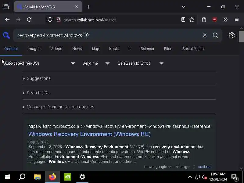Show more tools overflow chevrons
This screenshot has height=183, width=244.
click(225, 20)
